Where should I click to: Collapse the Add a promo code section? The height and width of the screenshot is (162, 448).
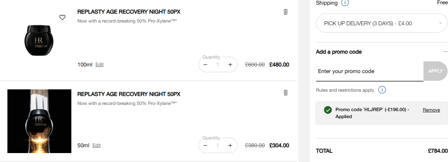pyautogui.click(x=445, y=52)
